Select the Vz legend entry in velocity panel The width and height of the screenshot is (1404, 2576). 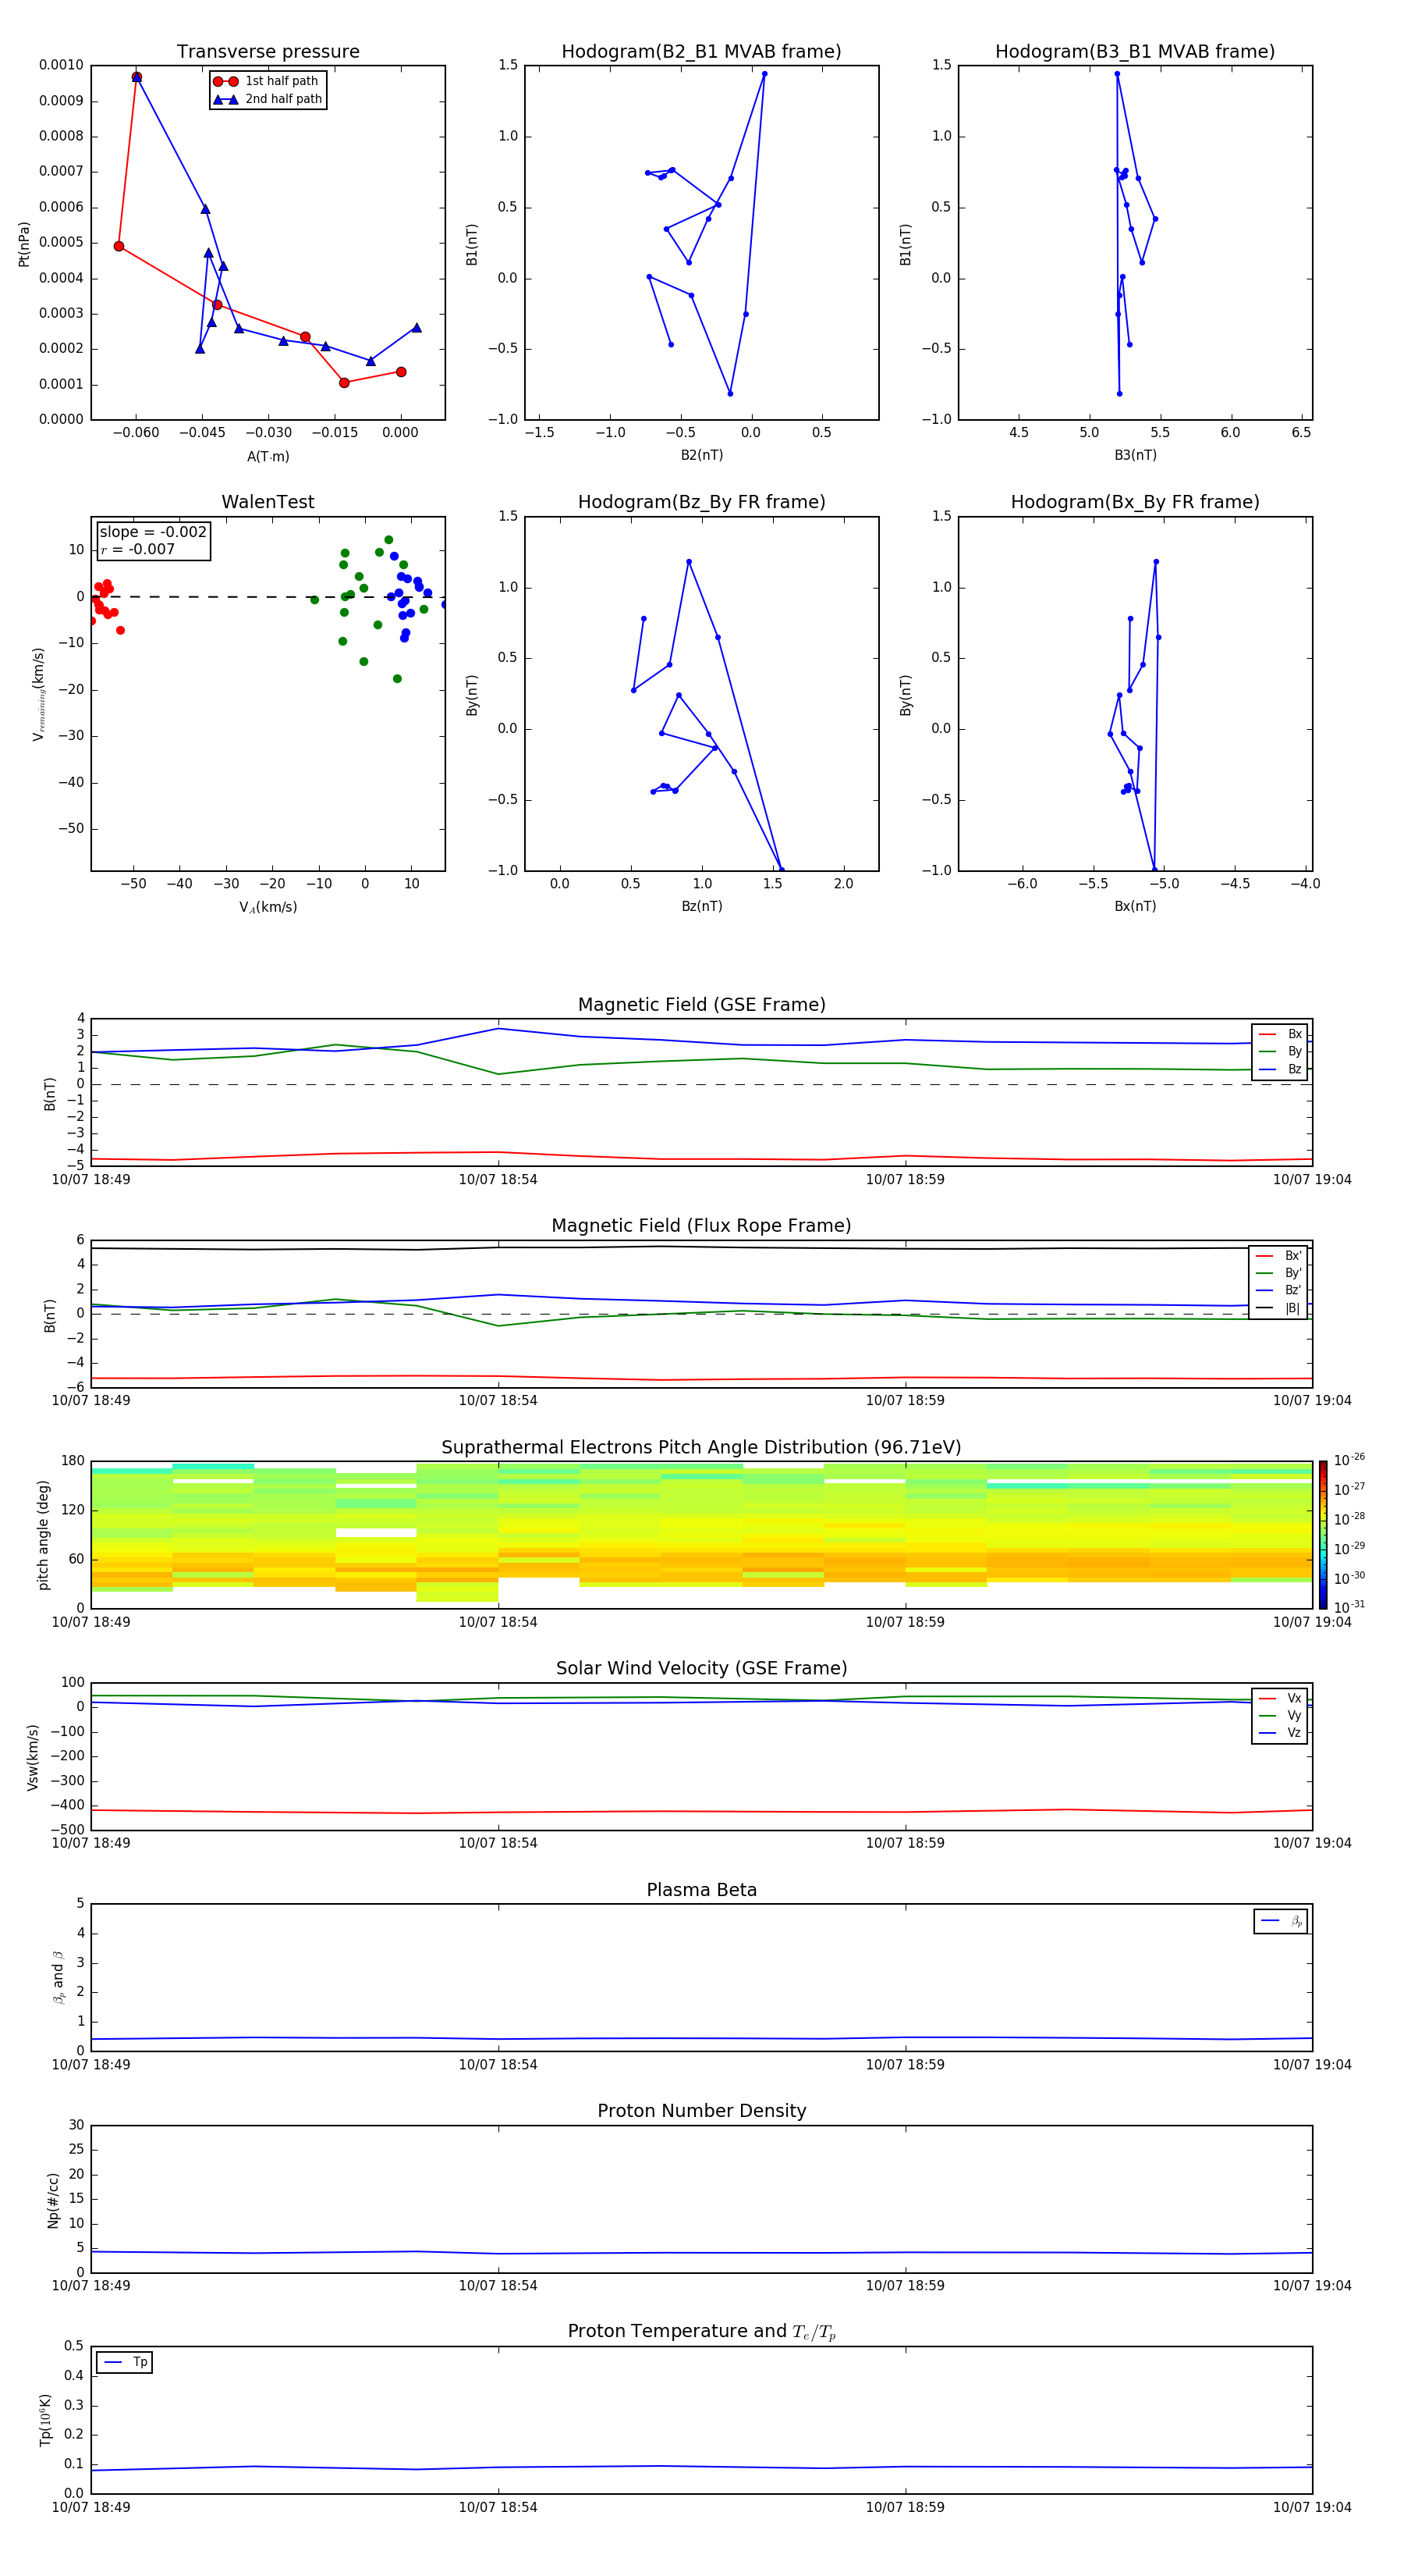[1280, 1733]
